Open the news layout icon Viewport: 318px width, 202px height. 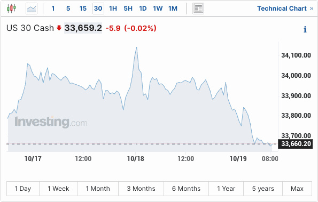point(198,9)
